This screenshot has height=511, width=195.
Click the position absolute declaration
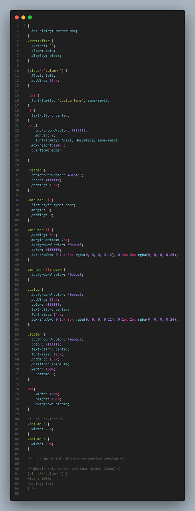click(50, 364)
